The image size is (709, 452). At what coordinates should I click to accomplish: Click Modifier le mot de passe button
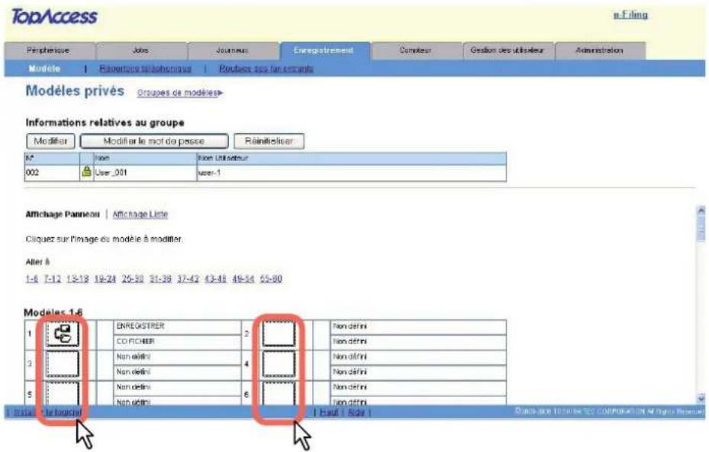[x=153, y=141]
